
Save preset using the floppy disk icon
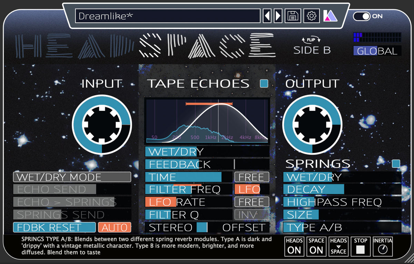tap(293, 16)
